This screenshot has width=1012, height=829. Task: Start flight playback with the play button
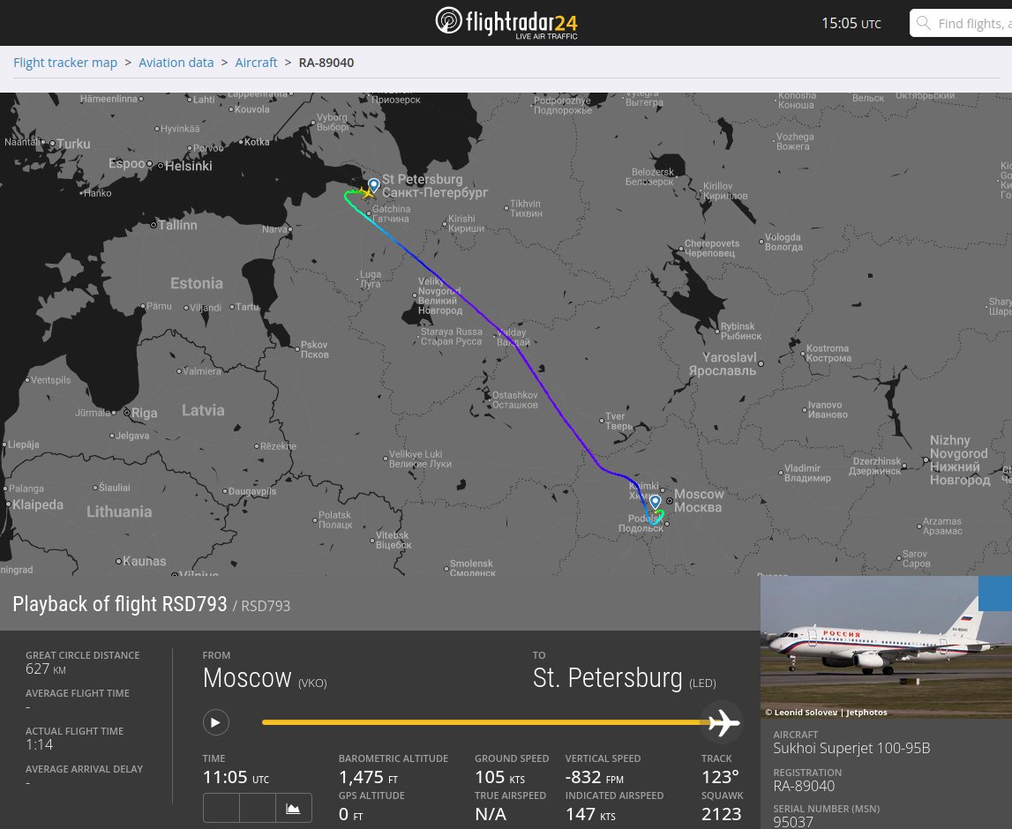[x=216, y=722]
